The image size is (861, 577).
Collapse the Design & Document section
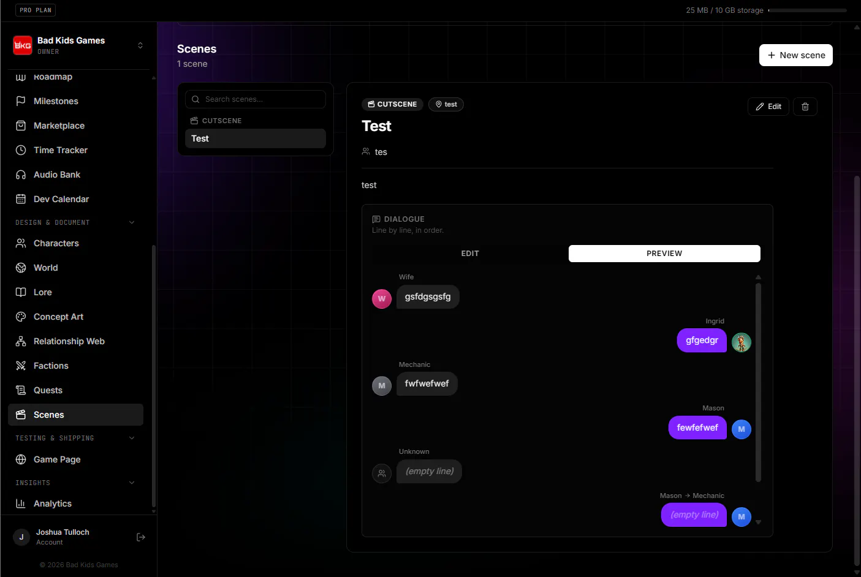132,222
